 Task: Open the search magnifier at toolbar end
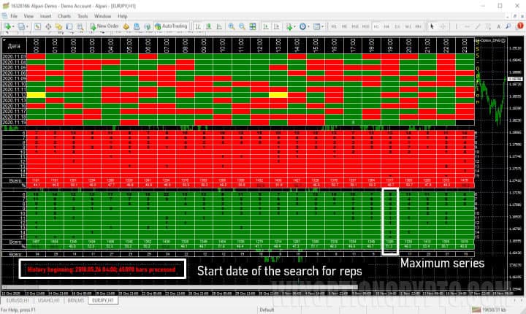click(508, 26)
